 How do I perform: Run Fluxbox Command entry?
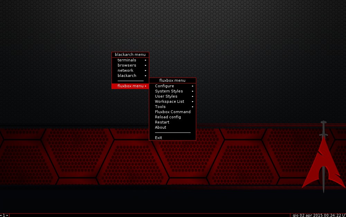[172, 112]
